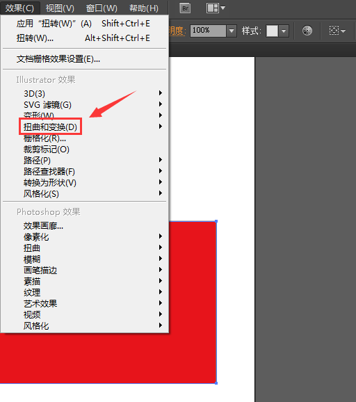
Task: Open 效果画廊... entry
Action: click(x=85, y=225)
